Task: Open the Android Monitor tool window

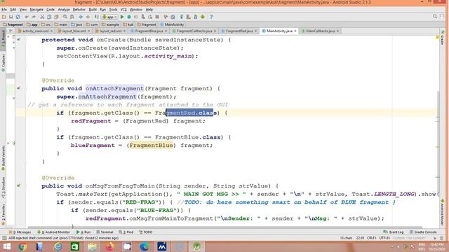Action: tap(53, 232)
